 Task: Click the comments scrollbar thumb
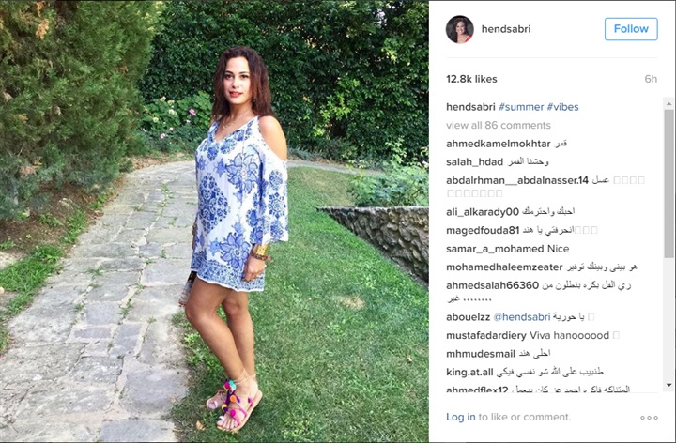pyautogui.click(x=668, y=184)
